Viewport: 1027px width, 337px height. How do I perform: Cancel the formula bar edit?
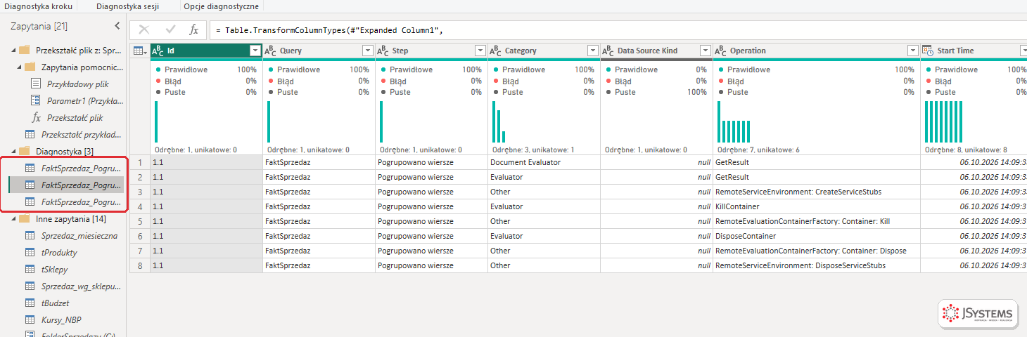[x=144, y=29]
